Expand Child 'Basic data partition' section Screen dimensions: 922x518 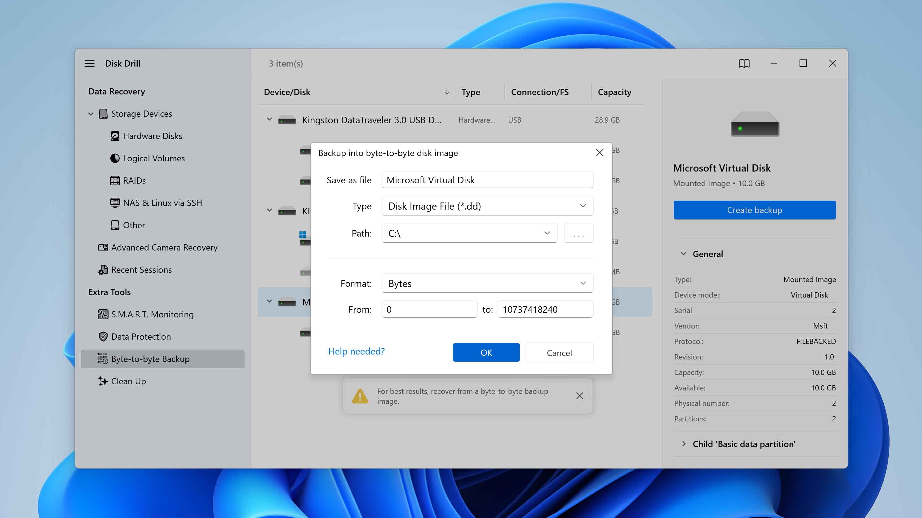click(x=684, y=444)
